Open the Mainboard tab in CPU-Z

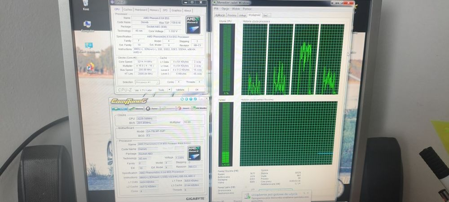pyautogui.click(x=141, y=10)
